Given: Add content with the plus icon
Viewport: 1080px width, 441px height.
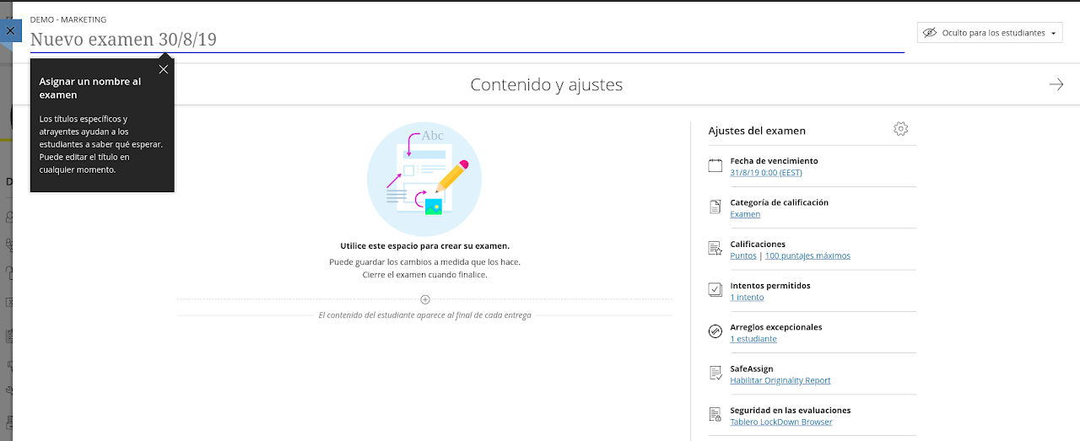Looking at the screenshot, I should click(425, 299).
